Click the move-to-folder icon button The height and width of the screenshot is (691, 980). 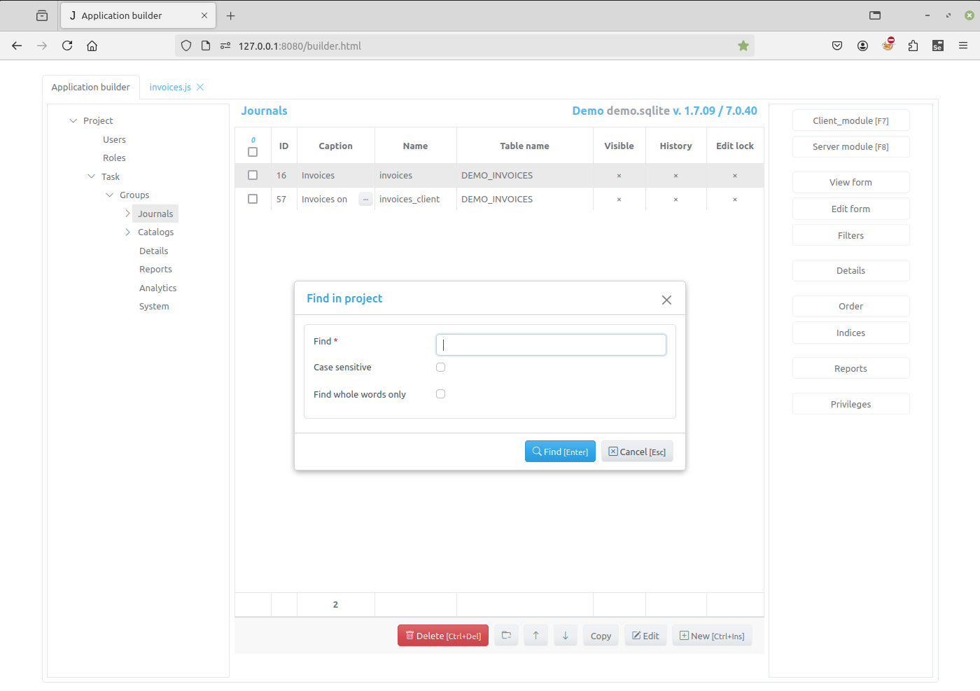pyautogui.click(x=506, y=636)
